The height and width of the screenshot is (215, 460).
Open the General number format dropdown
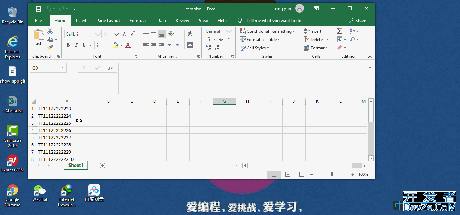click(x=229, y=31)
